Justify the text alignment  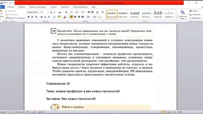point(82,17)
